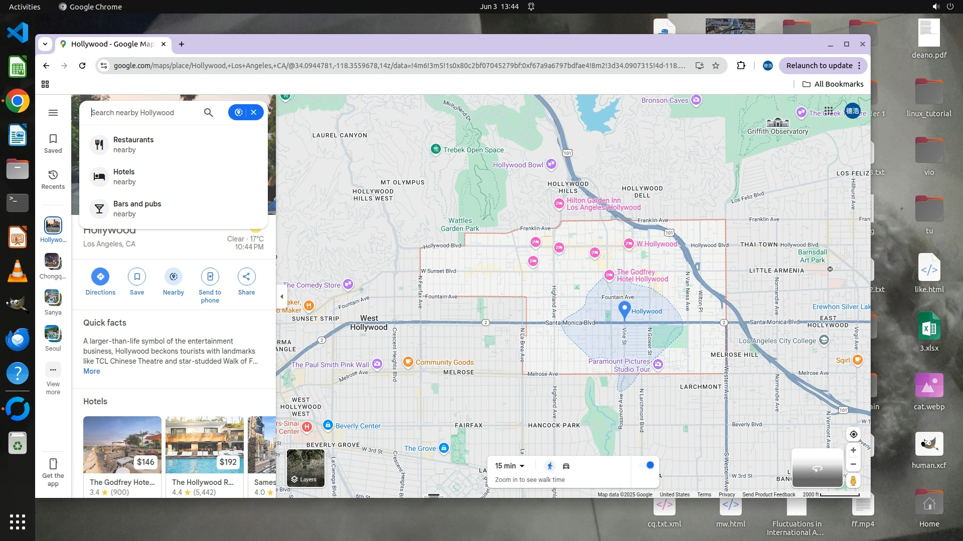Viewport: 963px width, 541px height.
Task: Toggle the travel time area switch
Action: coord(647,465)
